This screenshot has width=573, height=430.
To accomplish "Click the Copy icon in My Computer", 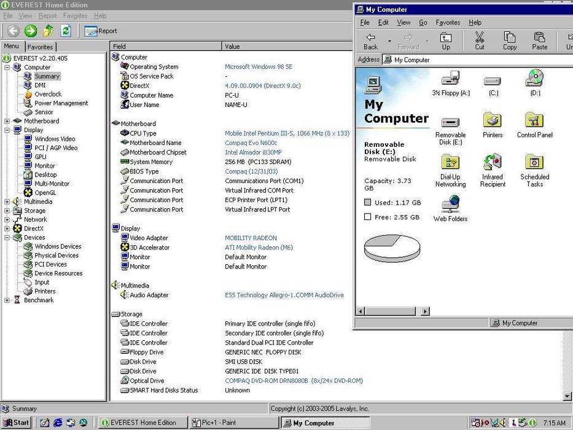I will click(509, 41).
